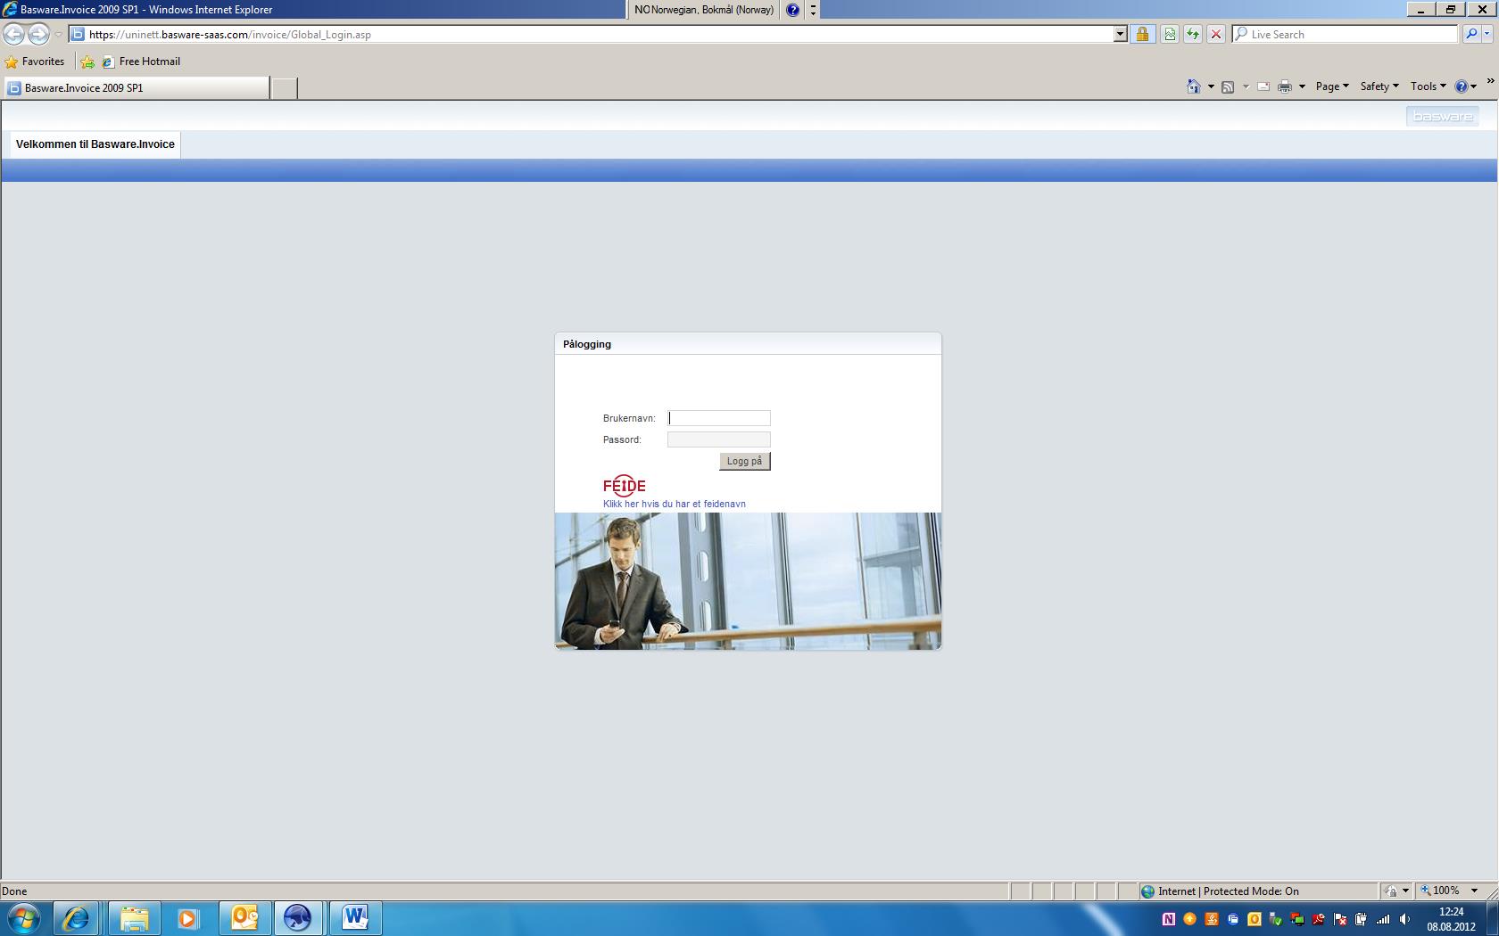Click the Action Center flag tray icon
The height and width of the screenshot is (936, 1499).
[1340, 919]
